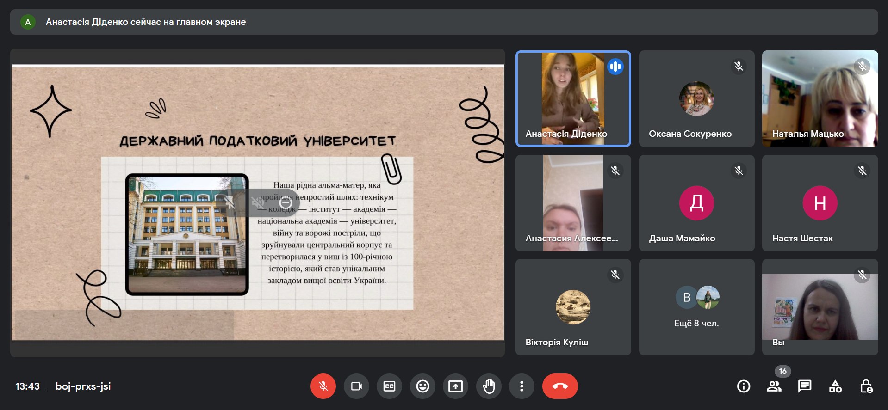Open the emoji reactions panel
888x410 pixels.
(422, 386)
